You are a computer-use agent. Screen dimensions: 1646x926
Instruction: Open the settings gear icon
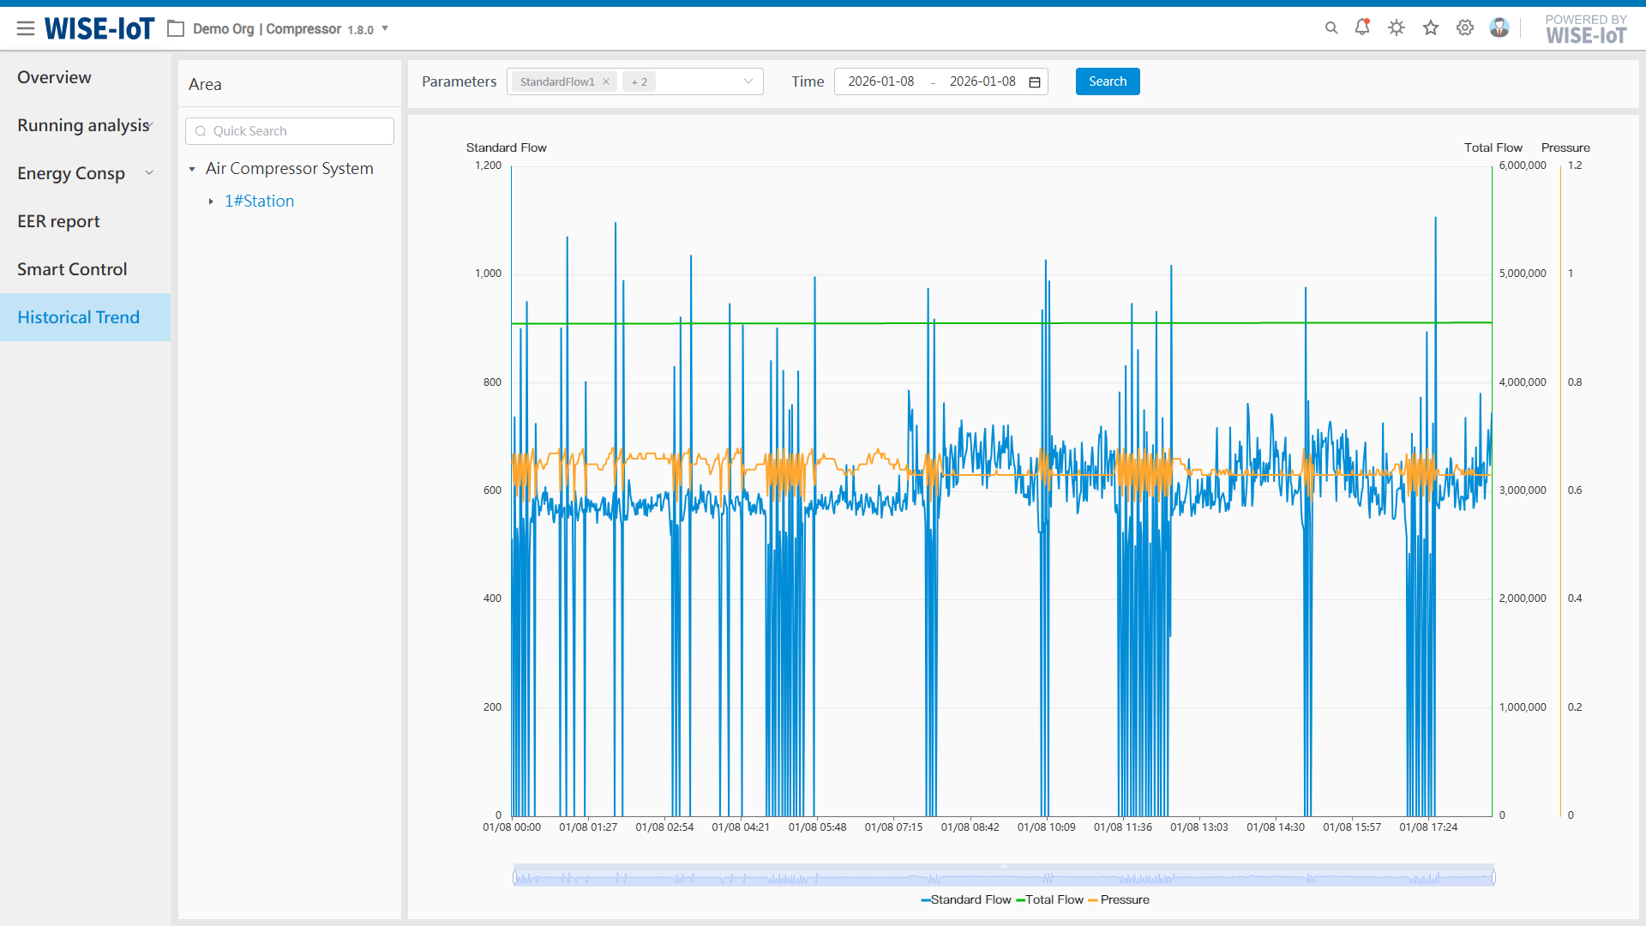point(1465,28)
